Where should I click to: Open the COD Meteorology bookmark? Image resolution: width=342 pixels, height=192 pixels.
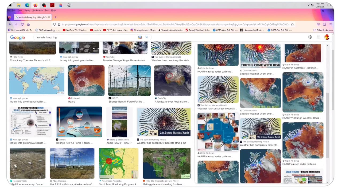[x=48, y=30]
